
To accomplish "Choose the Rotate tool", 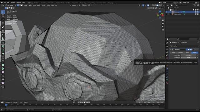I will [3, 23].
